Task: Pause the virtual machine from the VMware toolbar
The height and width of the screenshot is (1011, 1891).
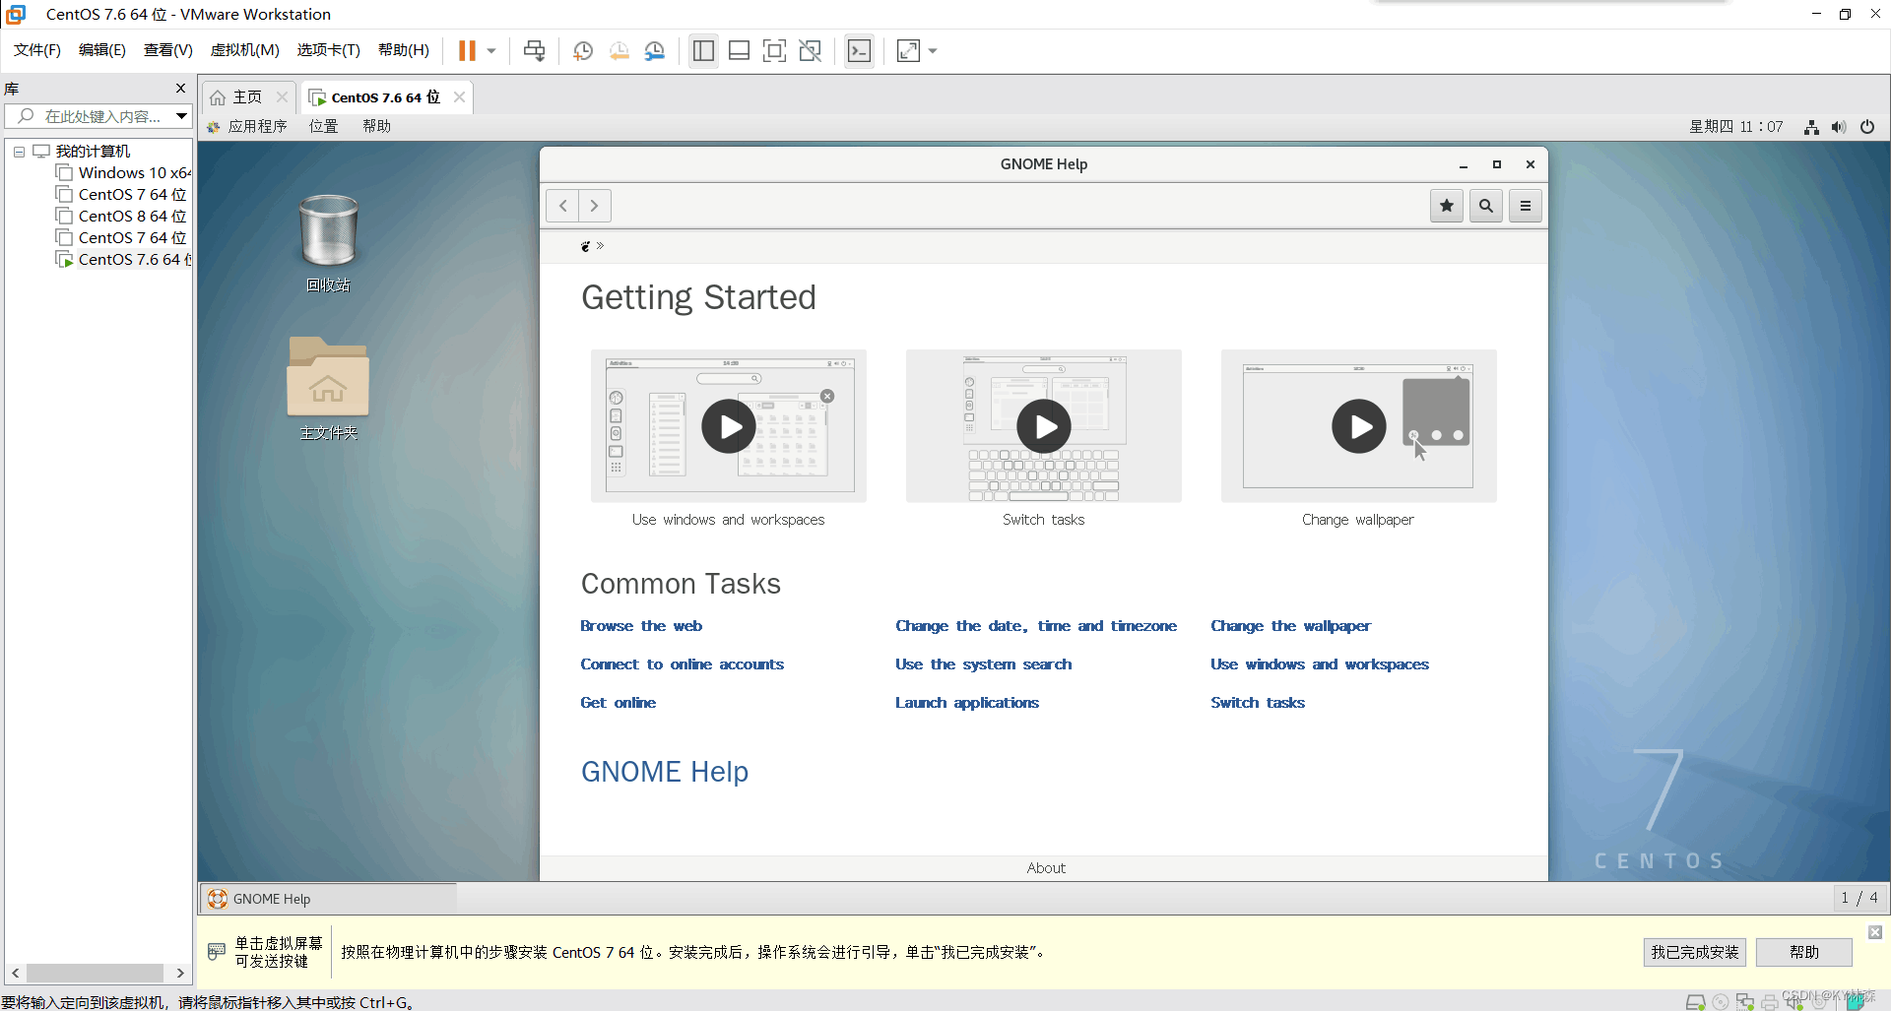Action: pyautogui.click(x=467, y=50)
